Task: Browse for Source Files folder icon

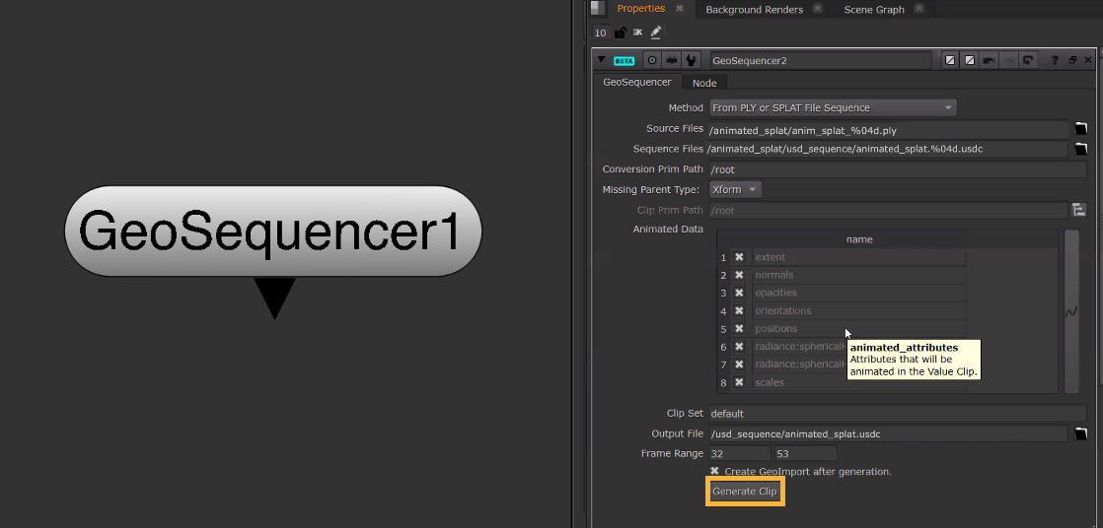Action: [x=1081, y=128]
